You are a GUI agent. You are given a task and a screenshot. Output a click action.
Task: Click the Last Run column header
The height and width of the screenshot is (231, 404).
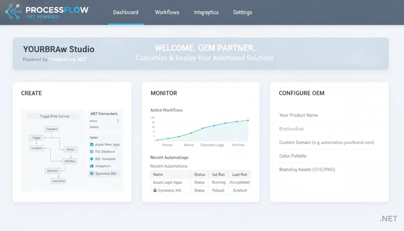[x=240, y=174]
